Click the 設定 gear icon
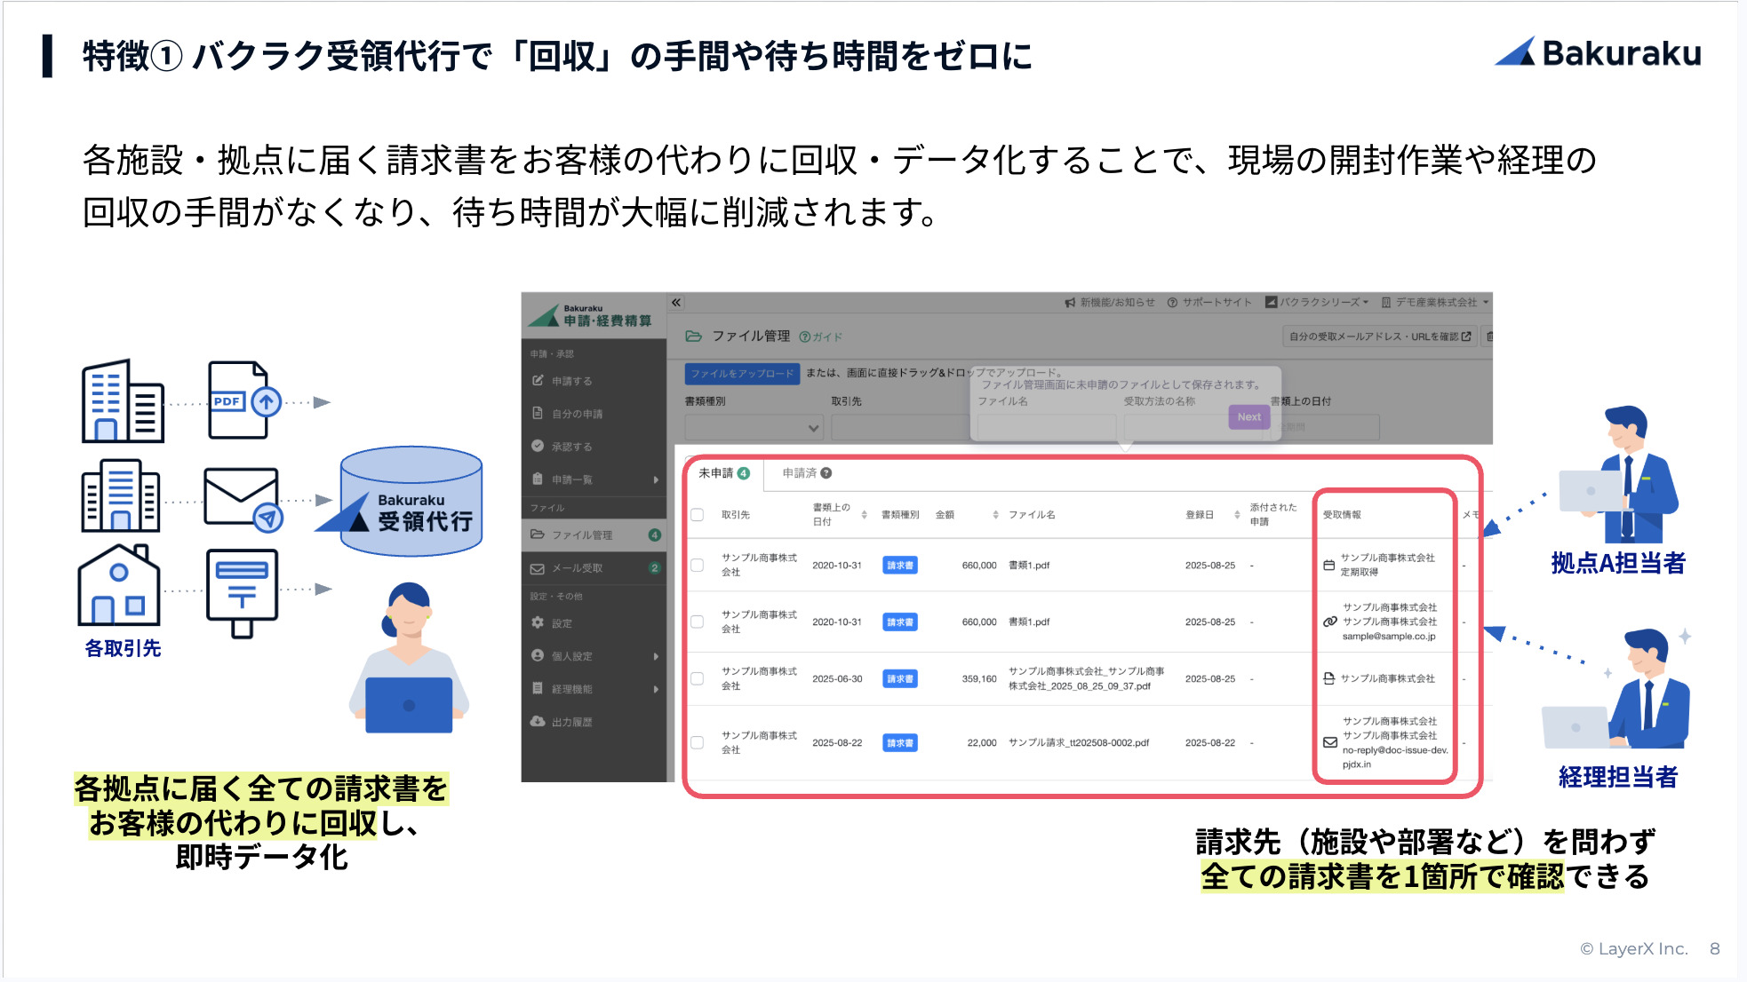This screenshot has height=982, width=1747. coord(538,622)
